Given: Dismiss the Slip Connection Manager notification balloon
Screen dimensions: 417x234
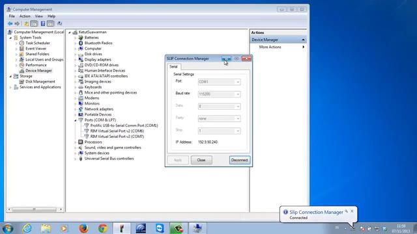Looking at the screenshot, I should pos(352,211).
